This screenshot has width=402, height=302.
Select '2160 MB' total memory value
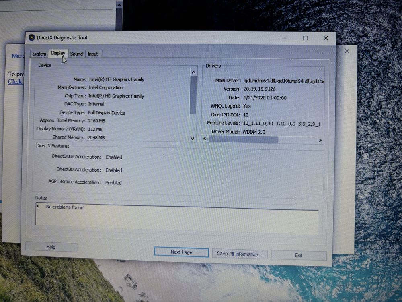pos(96,121)
